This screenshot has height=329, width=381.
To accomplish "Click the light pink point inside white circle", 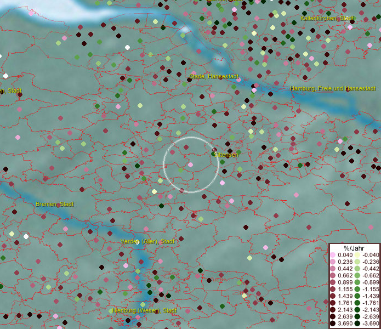I will (190, 164).
